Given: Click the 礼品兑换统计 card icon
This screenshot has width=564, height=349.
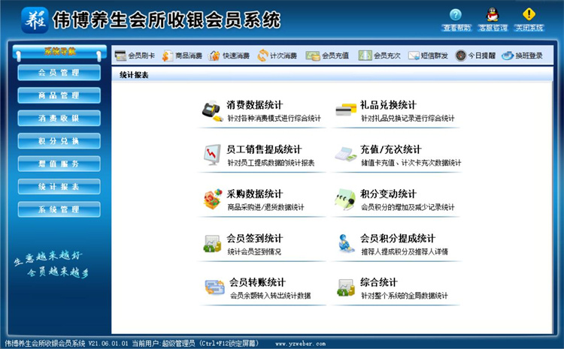Looking at the screenshot, I should 346,110.
